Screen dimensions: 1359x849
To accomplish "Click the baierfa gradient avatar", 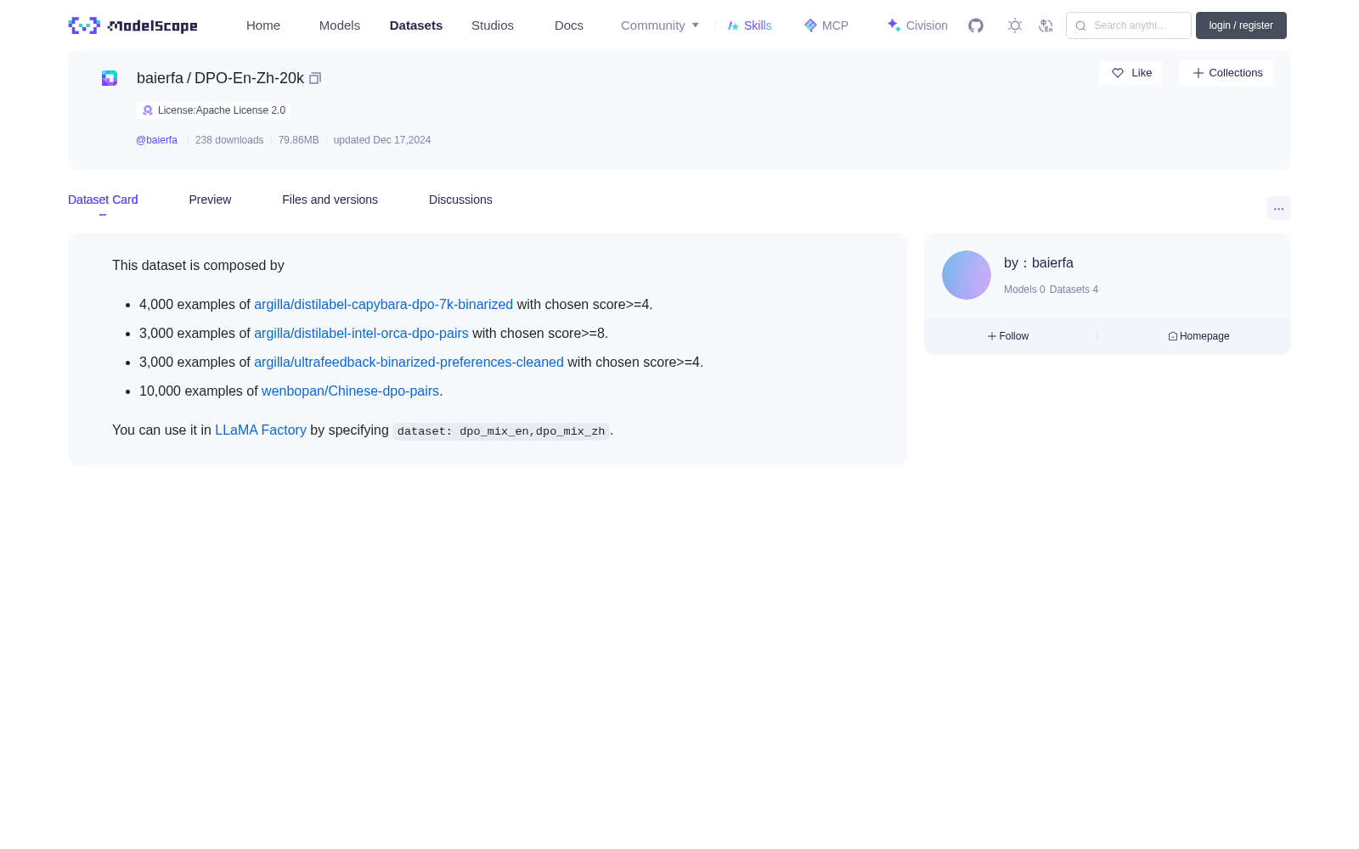I will tap(967, 275).
